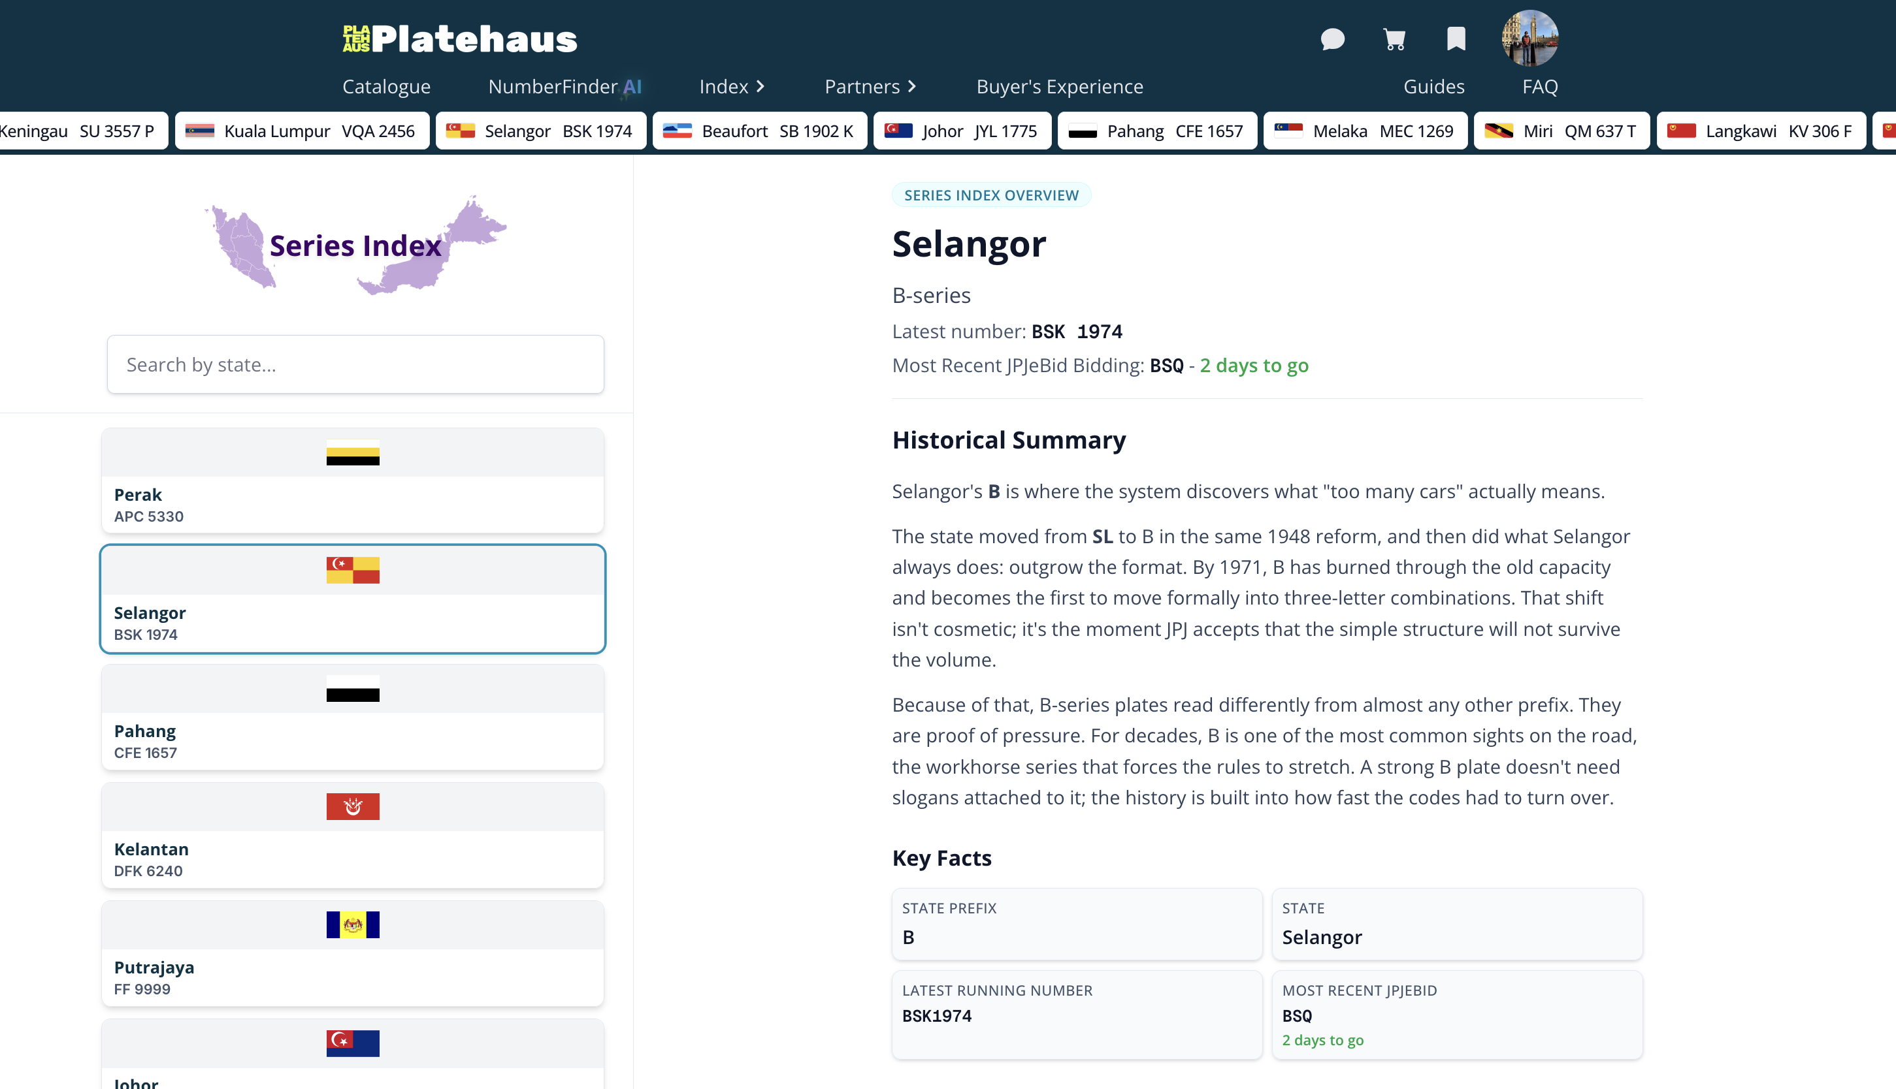The height and width of the screenshot is (1089, 1896).
Task: Open the user profile avatar
Action: tap(1529, 39)
